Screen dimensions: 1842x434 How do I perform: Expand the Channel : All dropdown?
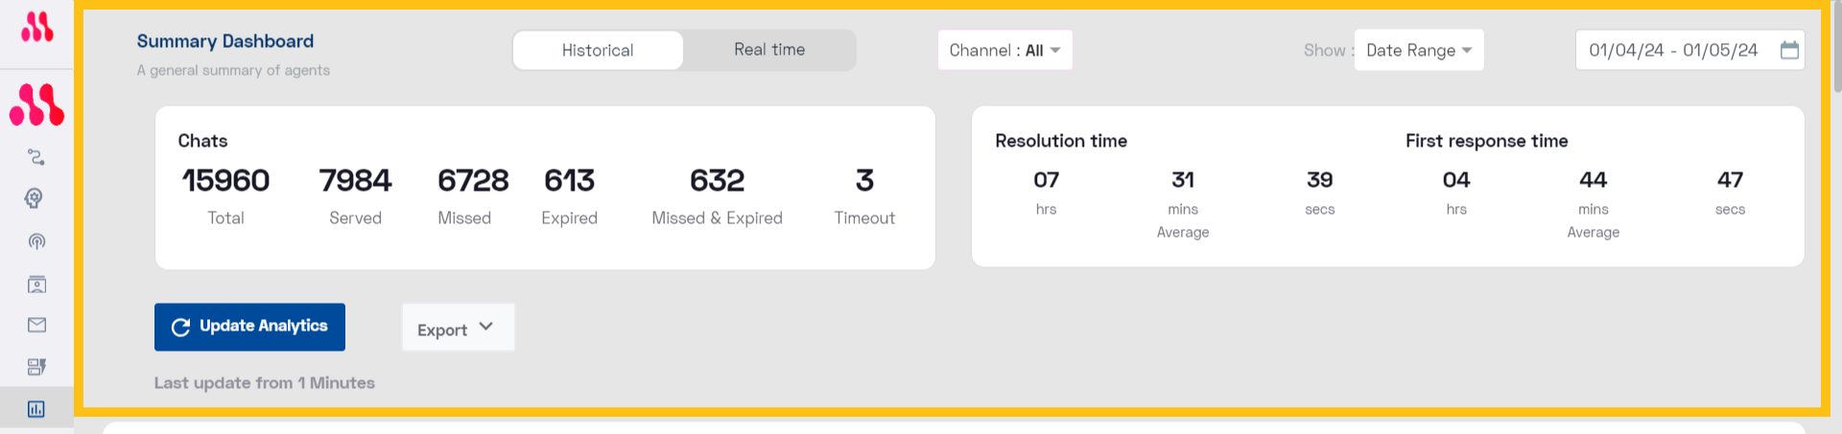click(1004, 50)
